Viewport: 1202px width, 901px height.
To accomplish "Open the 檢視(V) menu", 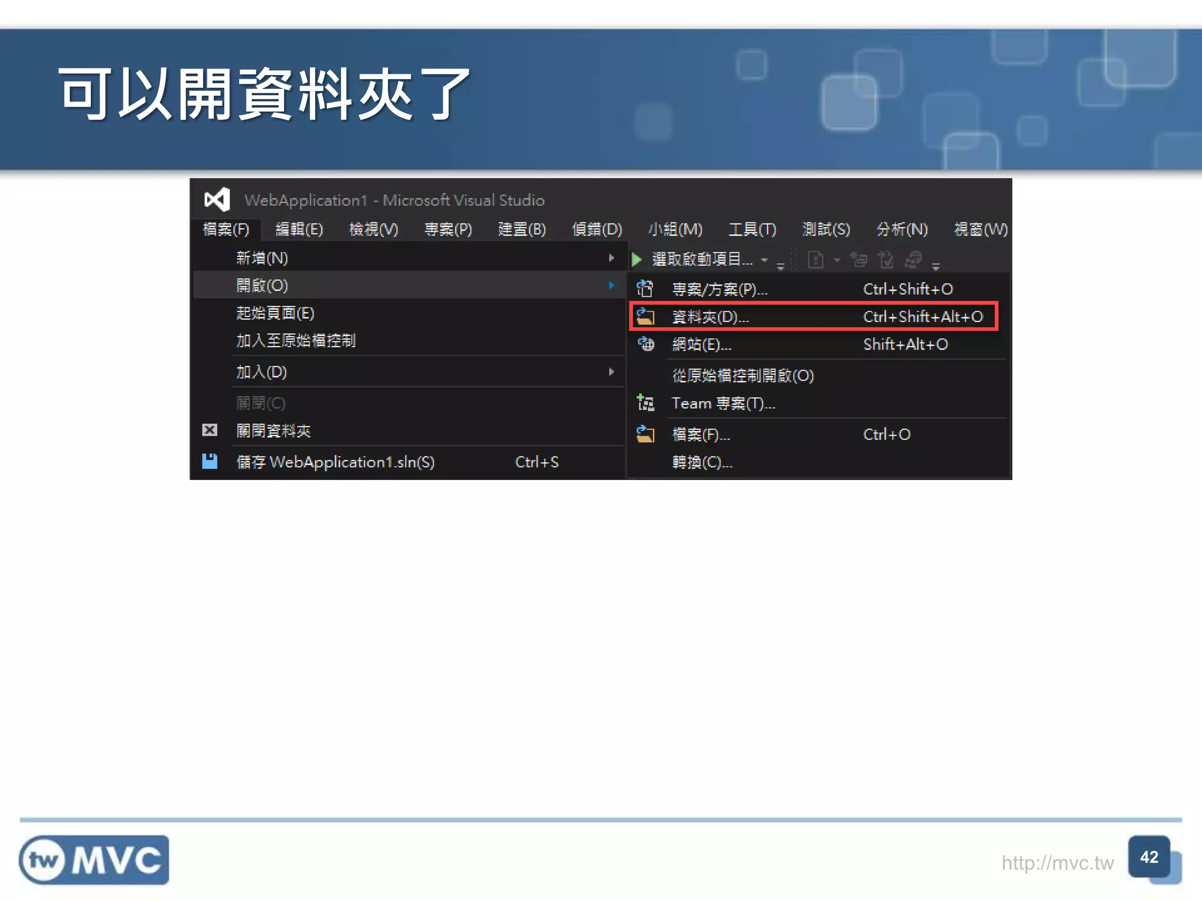I will [x=373, y=229].
